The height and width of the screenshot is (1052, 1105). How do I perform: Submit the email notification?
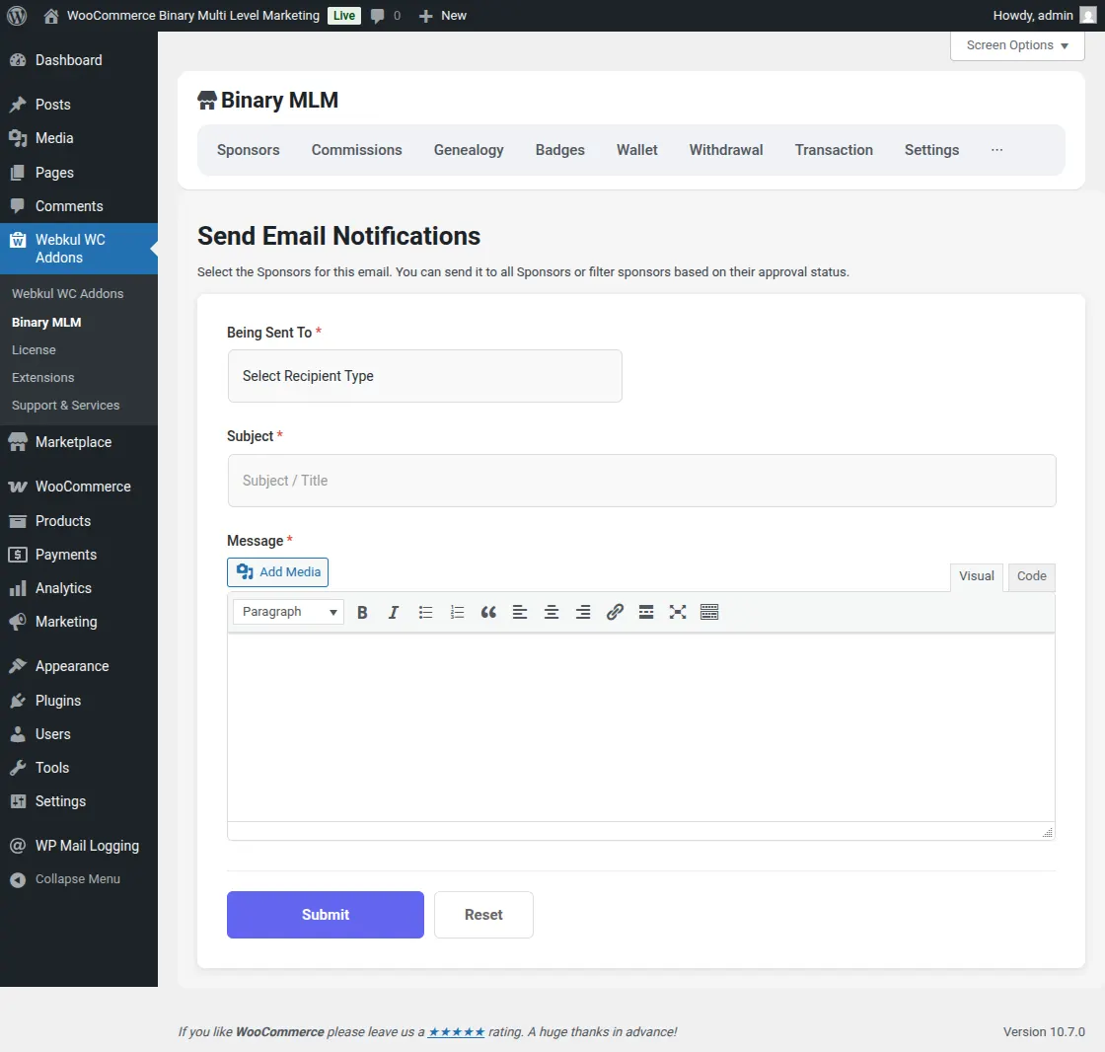[326, 915]
